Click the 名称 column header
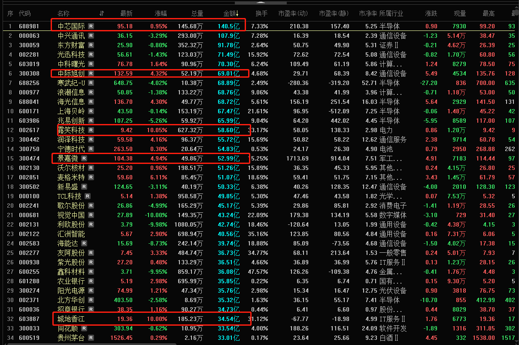 pos(64,14)
